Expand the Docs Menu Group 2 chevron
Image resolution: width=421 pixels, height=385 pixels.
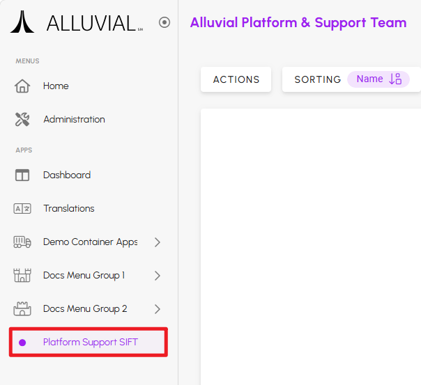(158, 309)
